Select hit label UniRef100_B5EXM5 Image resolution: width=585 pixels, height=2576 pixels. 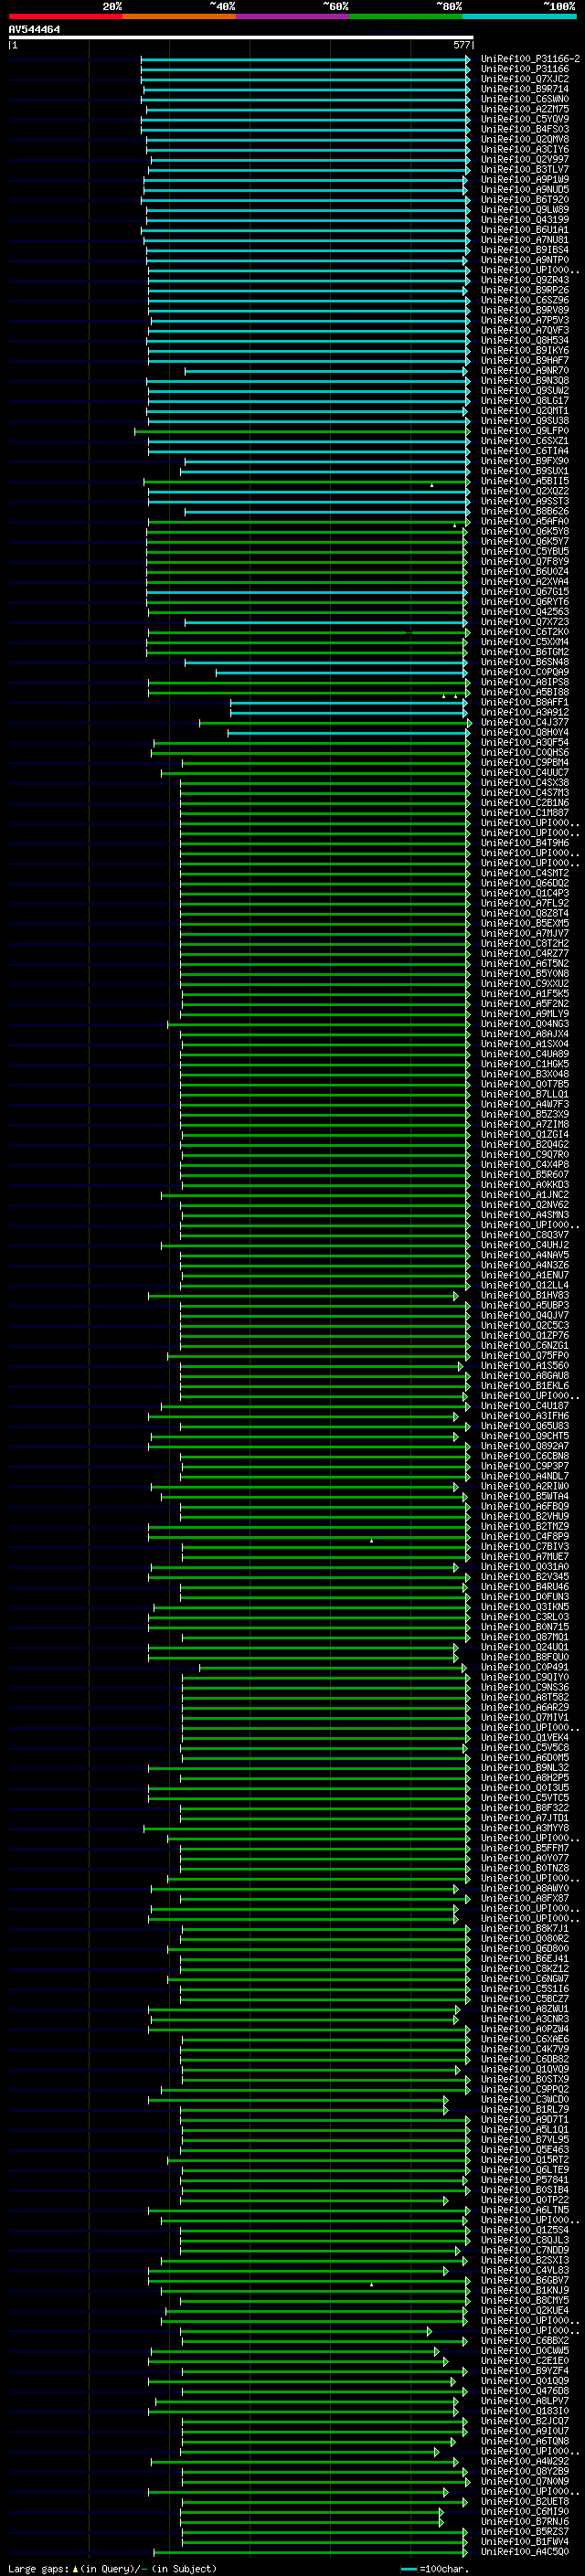coord(524,923)
